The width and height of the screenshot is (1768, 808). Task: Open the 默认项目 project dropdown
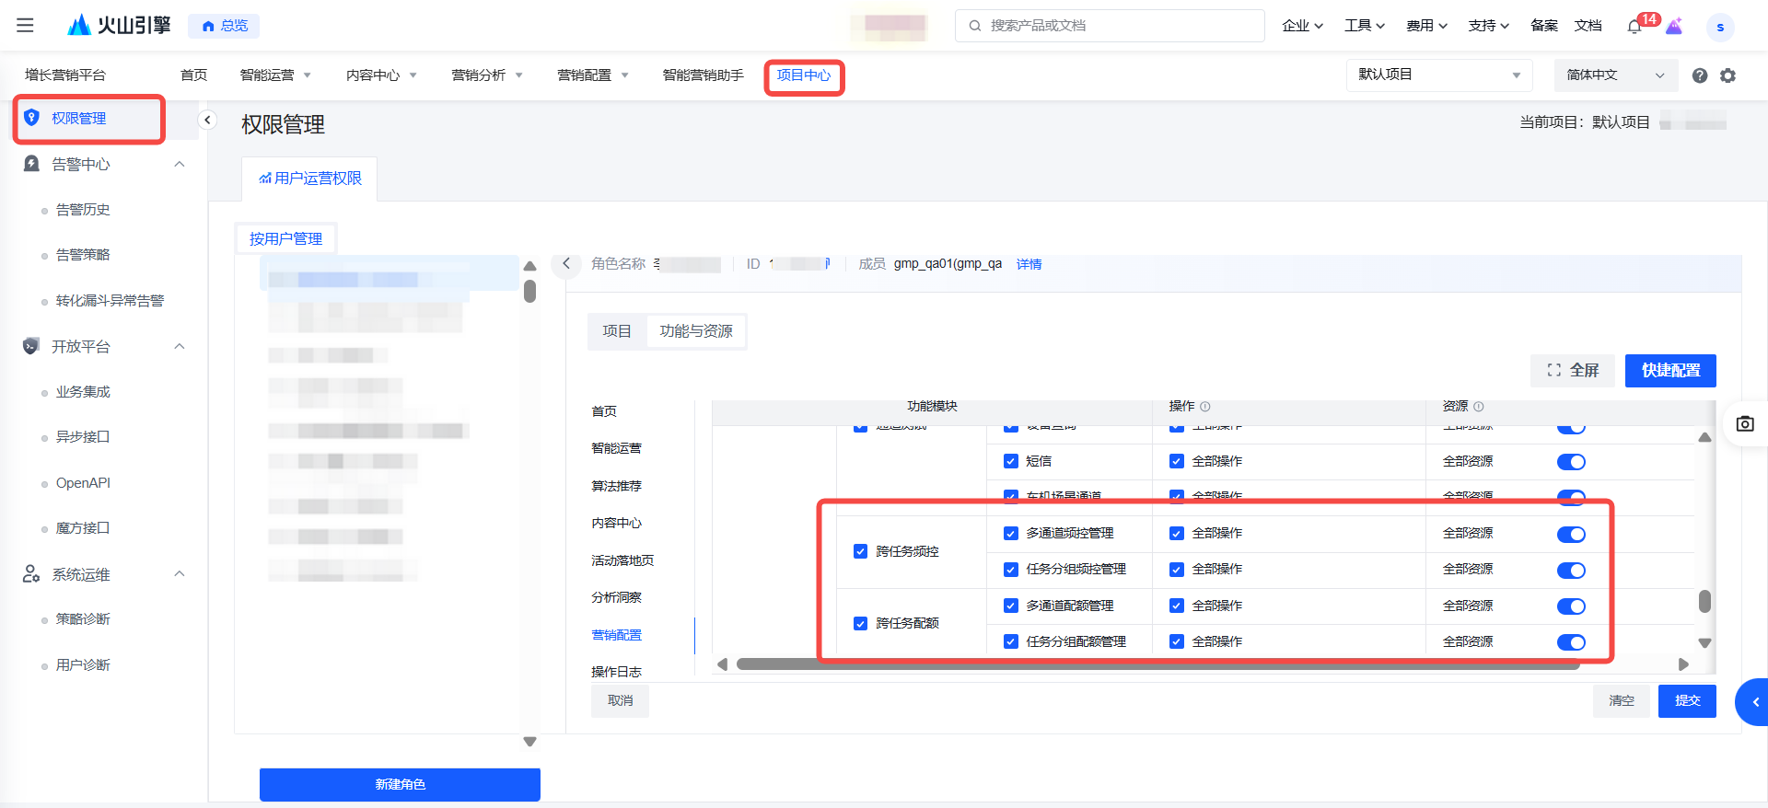tap(1438, 75)
